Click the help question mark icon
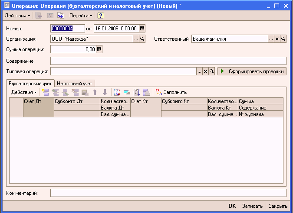Screen dimensions: 293x213 [101, 16]
